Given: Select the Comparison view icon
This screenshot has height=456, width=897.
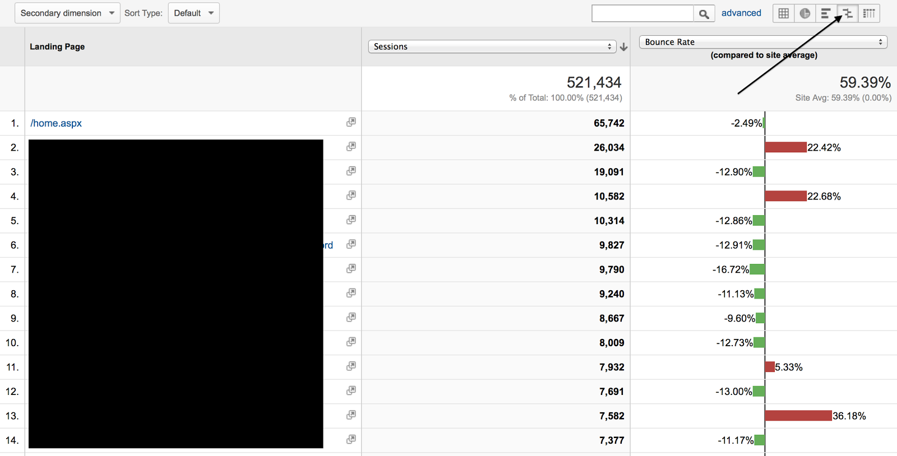Looking at the screenshot, I should (848, 13).
